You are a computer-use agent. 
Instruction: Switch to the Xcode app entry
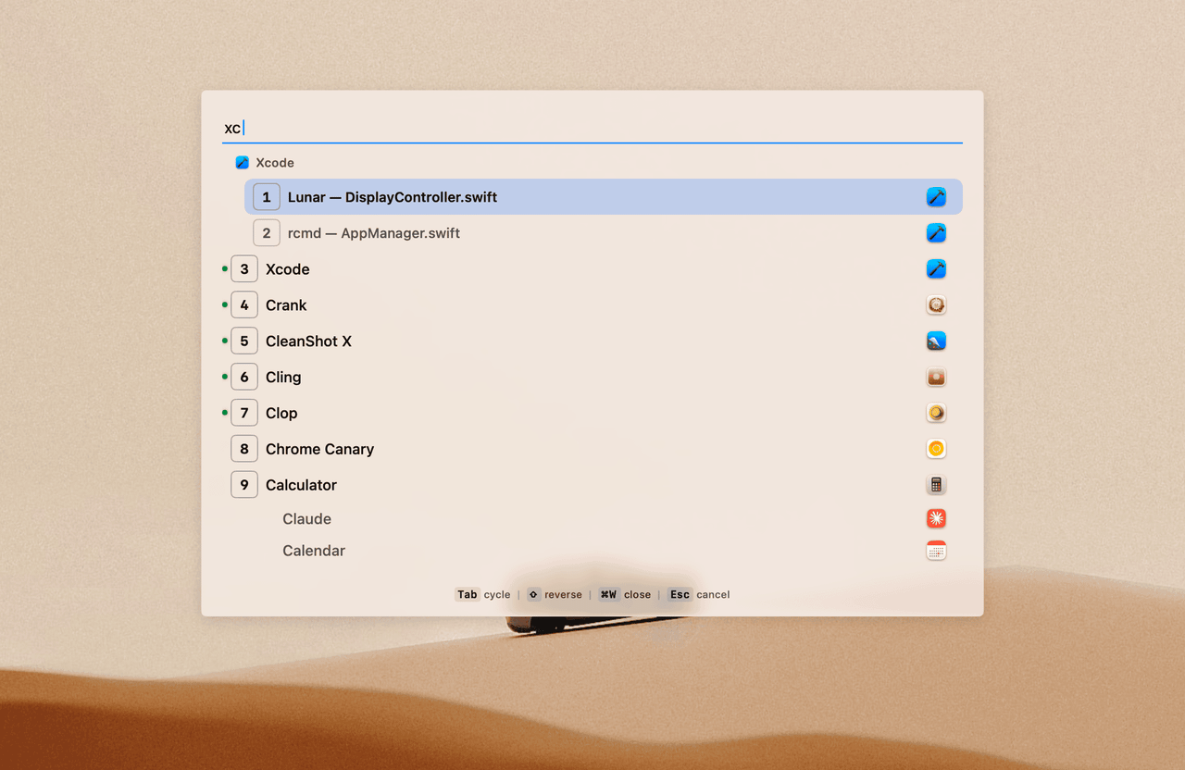[x=592, y=269]
